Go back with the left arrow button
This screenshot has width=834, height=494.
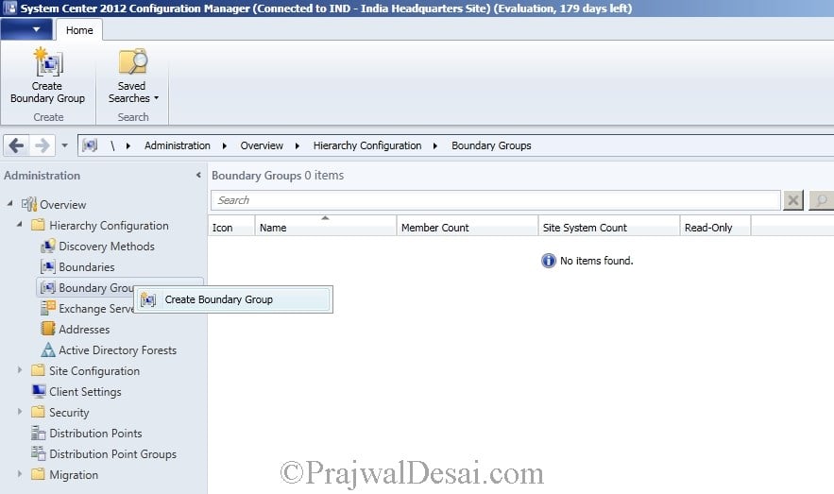16,145
